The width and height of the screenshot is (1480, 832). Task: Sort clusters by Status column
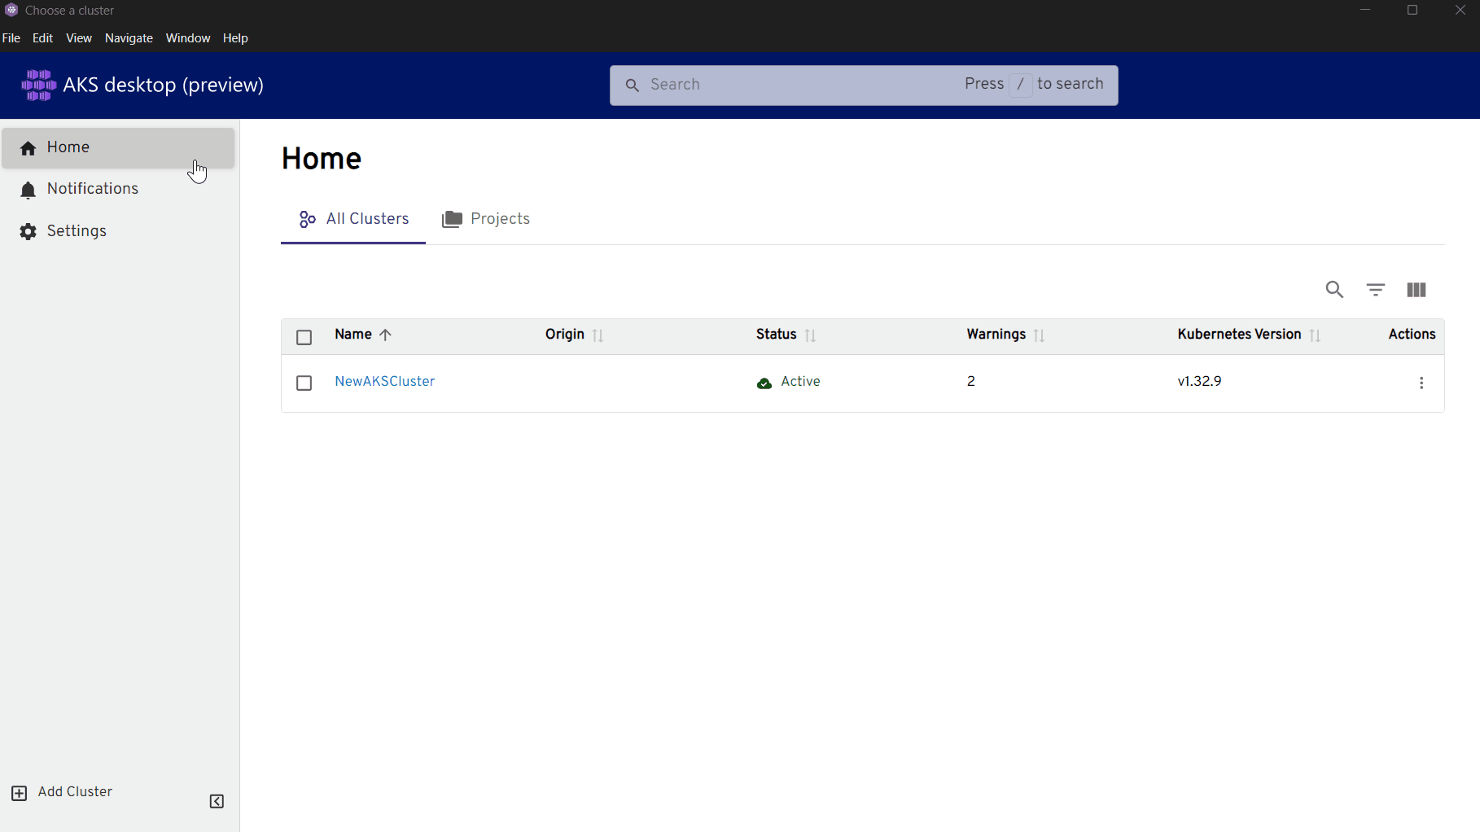click(786, 335)
